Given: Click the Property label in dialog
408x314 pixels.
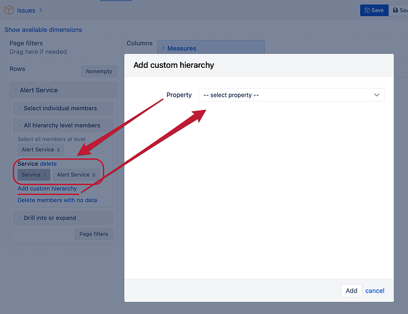Looking at the screenshot, I should point(179,95).
